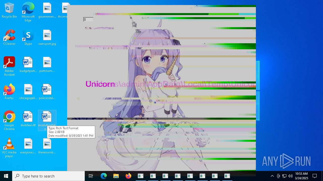Screen dimensions: 323x181
Task: Select the dvdsfeel.rtf document icon
Action: (x=28, y=119)
